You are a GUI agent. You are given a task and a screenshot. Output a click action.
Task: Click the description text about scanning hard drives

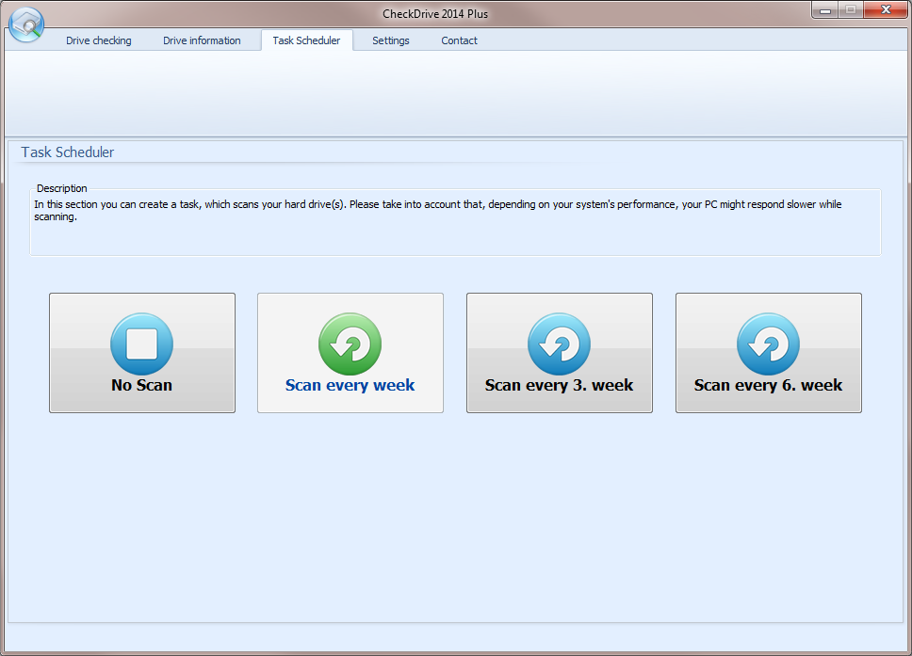[x=438, y=210]
